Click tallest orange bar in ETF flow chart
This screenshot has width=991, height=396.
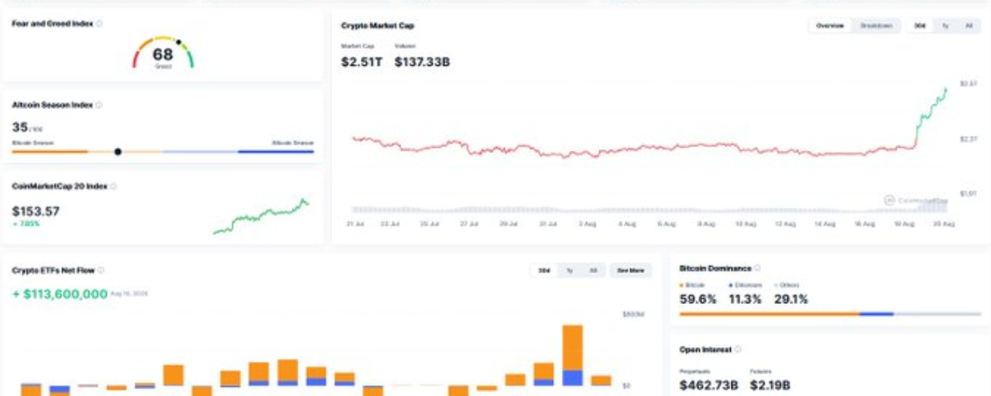pos(572,348)
